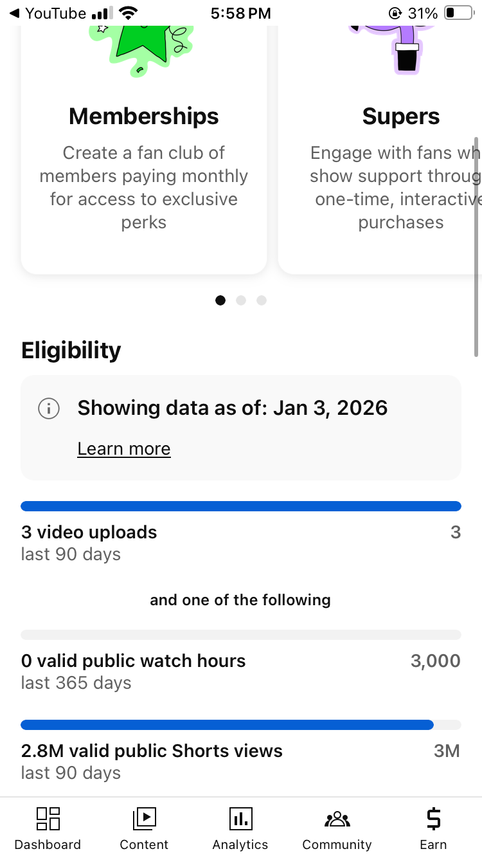
Task: Click the Learn more link
Action: (124, 449)
